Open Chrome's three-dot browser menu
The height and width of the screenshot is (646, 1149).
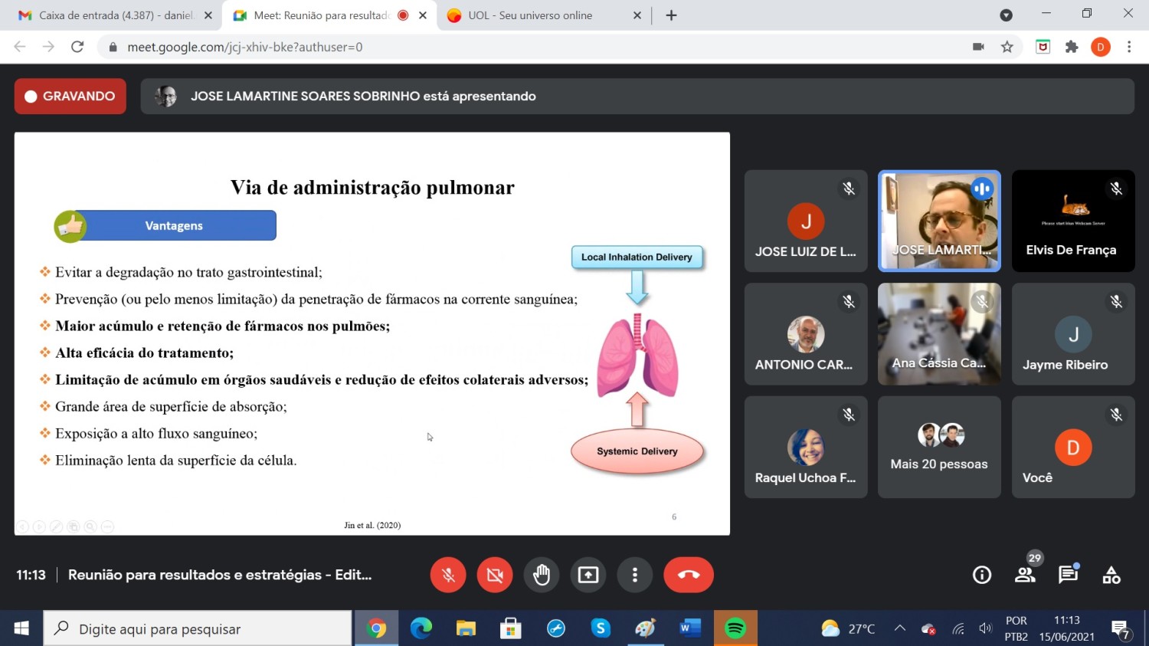(x=1129, y=47)
